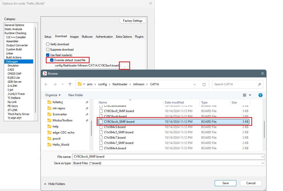Viewport: 283px width, 191px height.
Task: Browse for board file with ellipsis button
Action: 124,66
